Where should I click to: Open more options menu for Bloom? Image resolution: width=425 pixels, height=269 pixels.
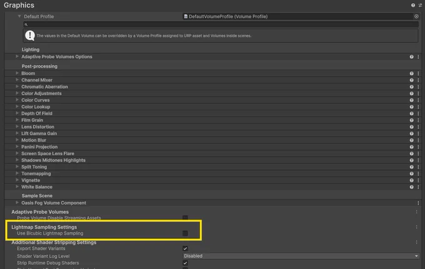(418, 73)
